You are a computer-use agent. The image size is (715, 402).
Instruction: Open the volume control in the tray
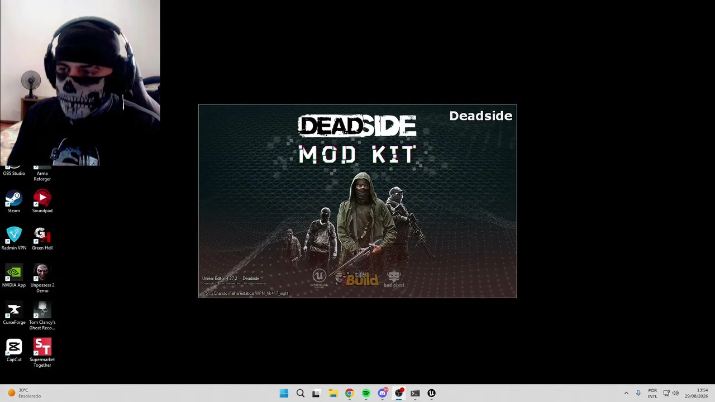675,393
